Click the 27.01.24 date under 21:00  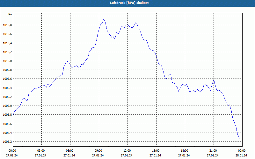click(213, 156)
